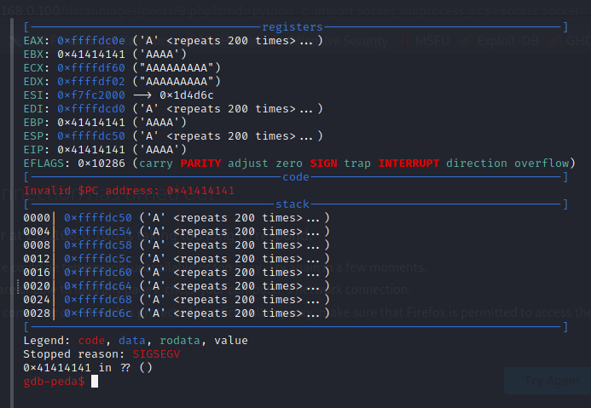Click the gdb-peda$ prompt

54,382
